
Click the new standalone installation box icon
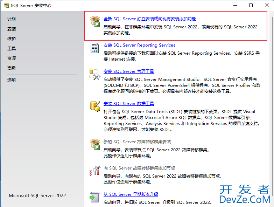95,22
